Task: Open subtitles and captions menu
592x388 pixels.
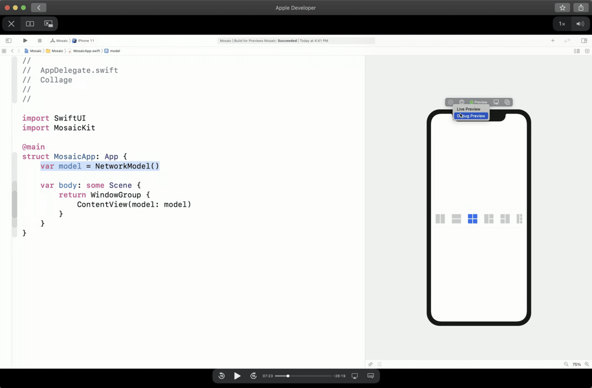Action: 371,376
